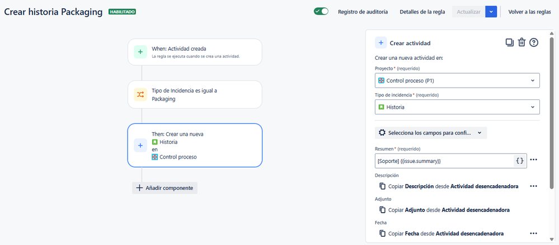
Task: Click into the Resumen text field
Action: tap(443, 161)
